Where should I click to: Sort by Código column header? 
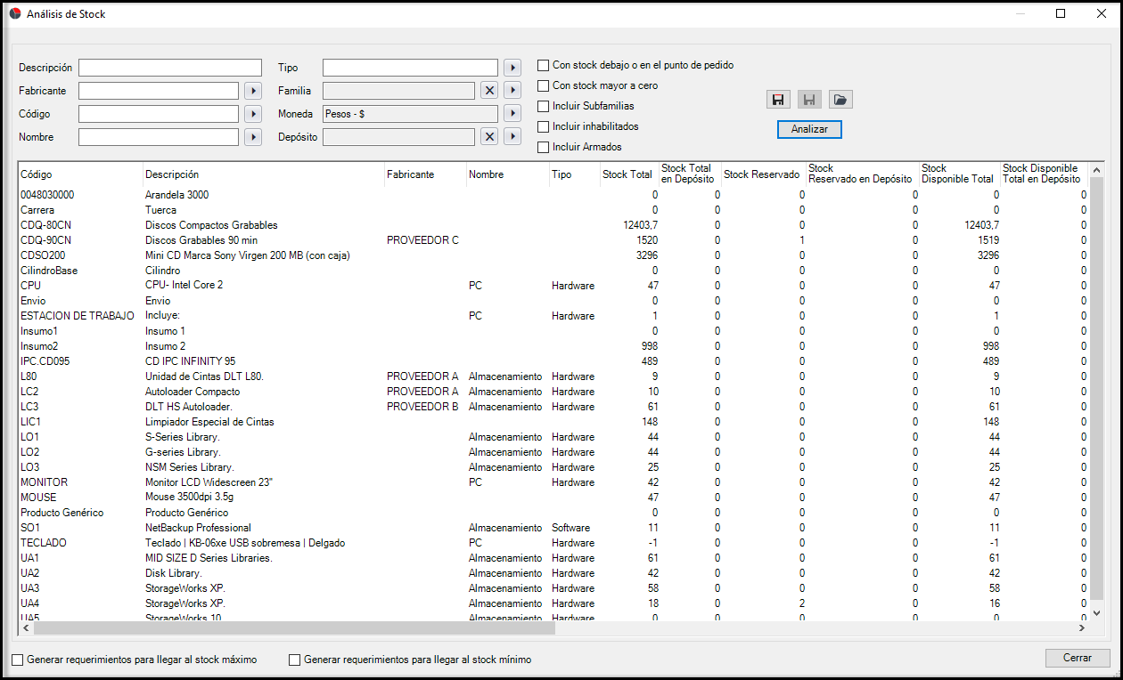click(80, 174)
